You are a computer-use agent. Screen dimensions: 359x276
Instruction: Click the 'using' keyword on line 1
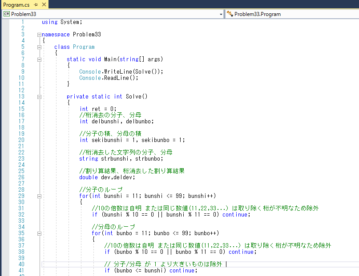(49, 22)
